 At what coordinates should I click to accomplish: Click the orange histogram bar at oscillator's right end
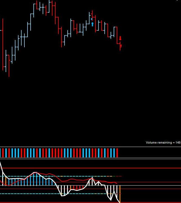click(120, 194)
